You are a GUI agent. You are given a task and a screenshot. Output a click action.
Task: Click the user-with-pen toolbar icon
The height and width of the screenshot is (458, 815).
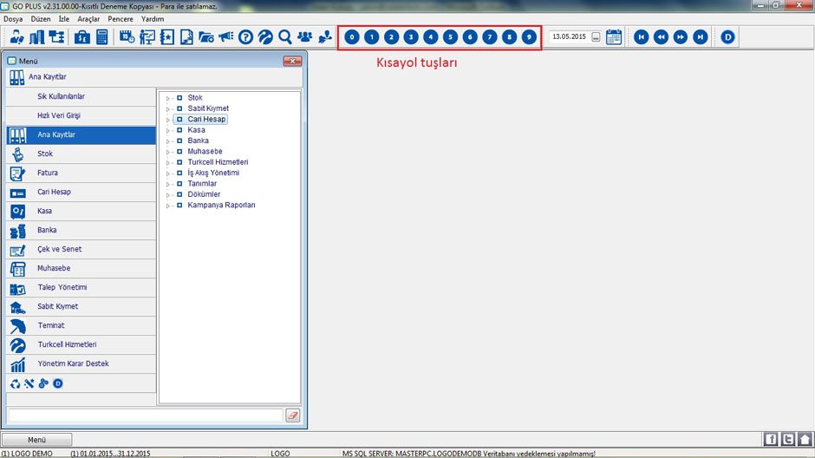(x=17, y=37)
